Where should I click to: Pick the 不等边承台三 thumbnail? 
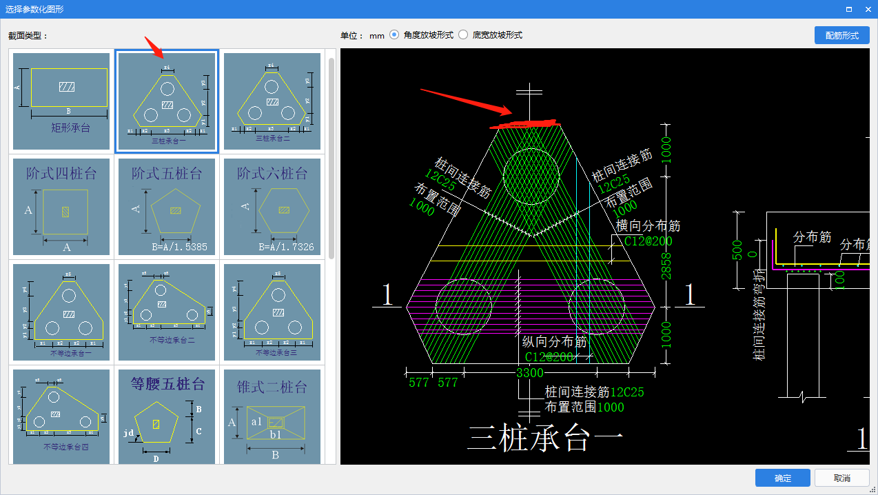point(272,312)
